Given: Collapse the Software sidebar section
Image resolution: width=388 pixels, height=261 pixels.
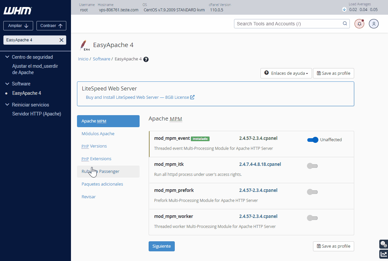Looking at the screenshot, I should tap(7, 84).
